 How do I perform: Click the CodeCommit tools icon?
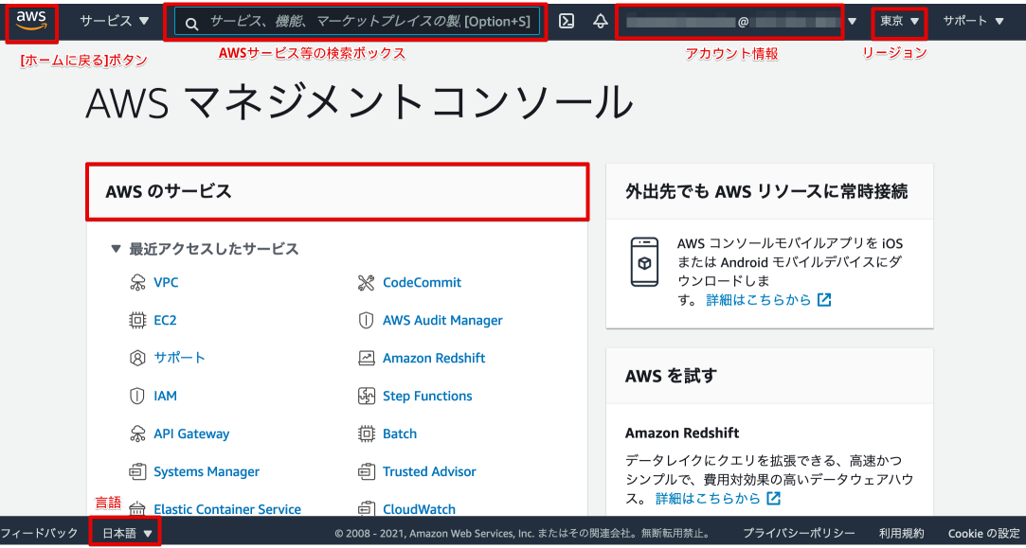[x=367, y=282]
